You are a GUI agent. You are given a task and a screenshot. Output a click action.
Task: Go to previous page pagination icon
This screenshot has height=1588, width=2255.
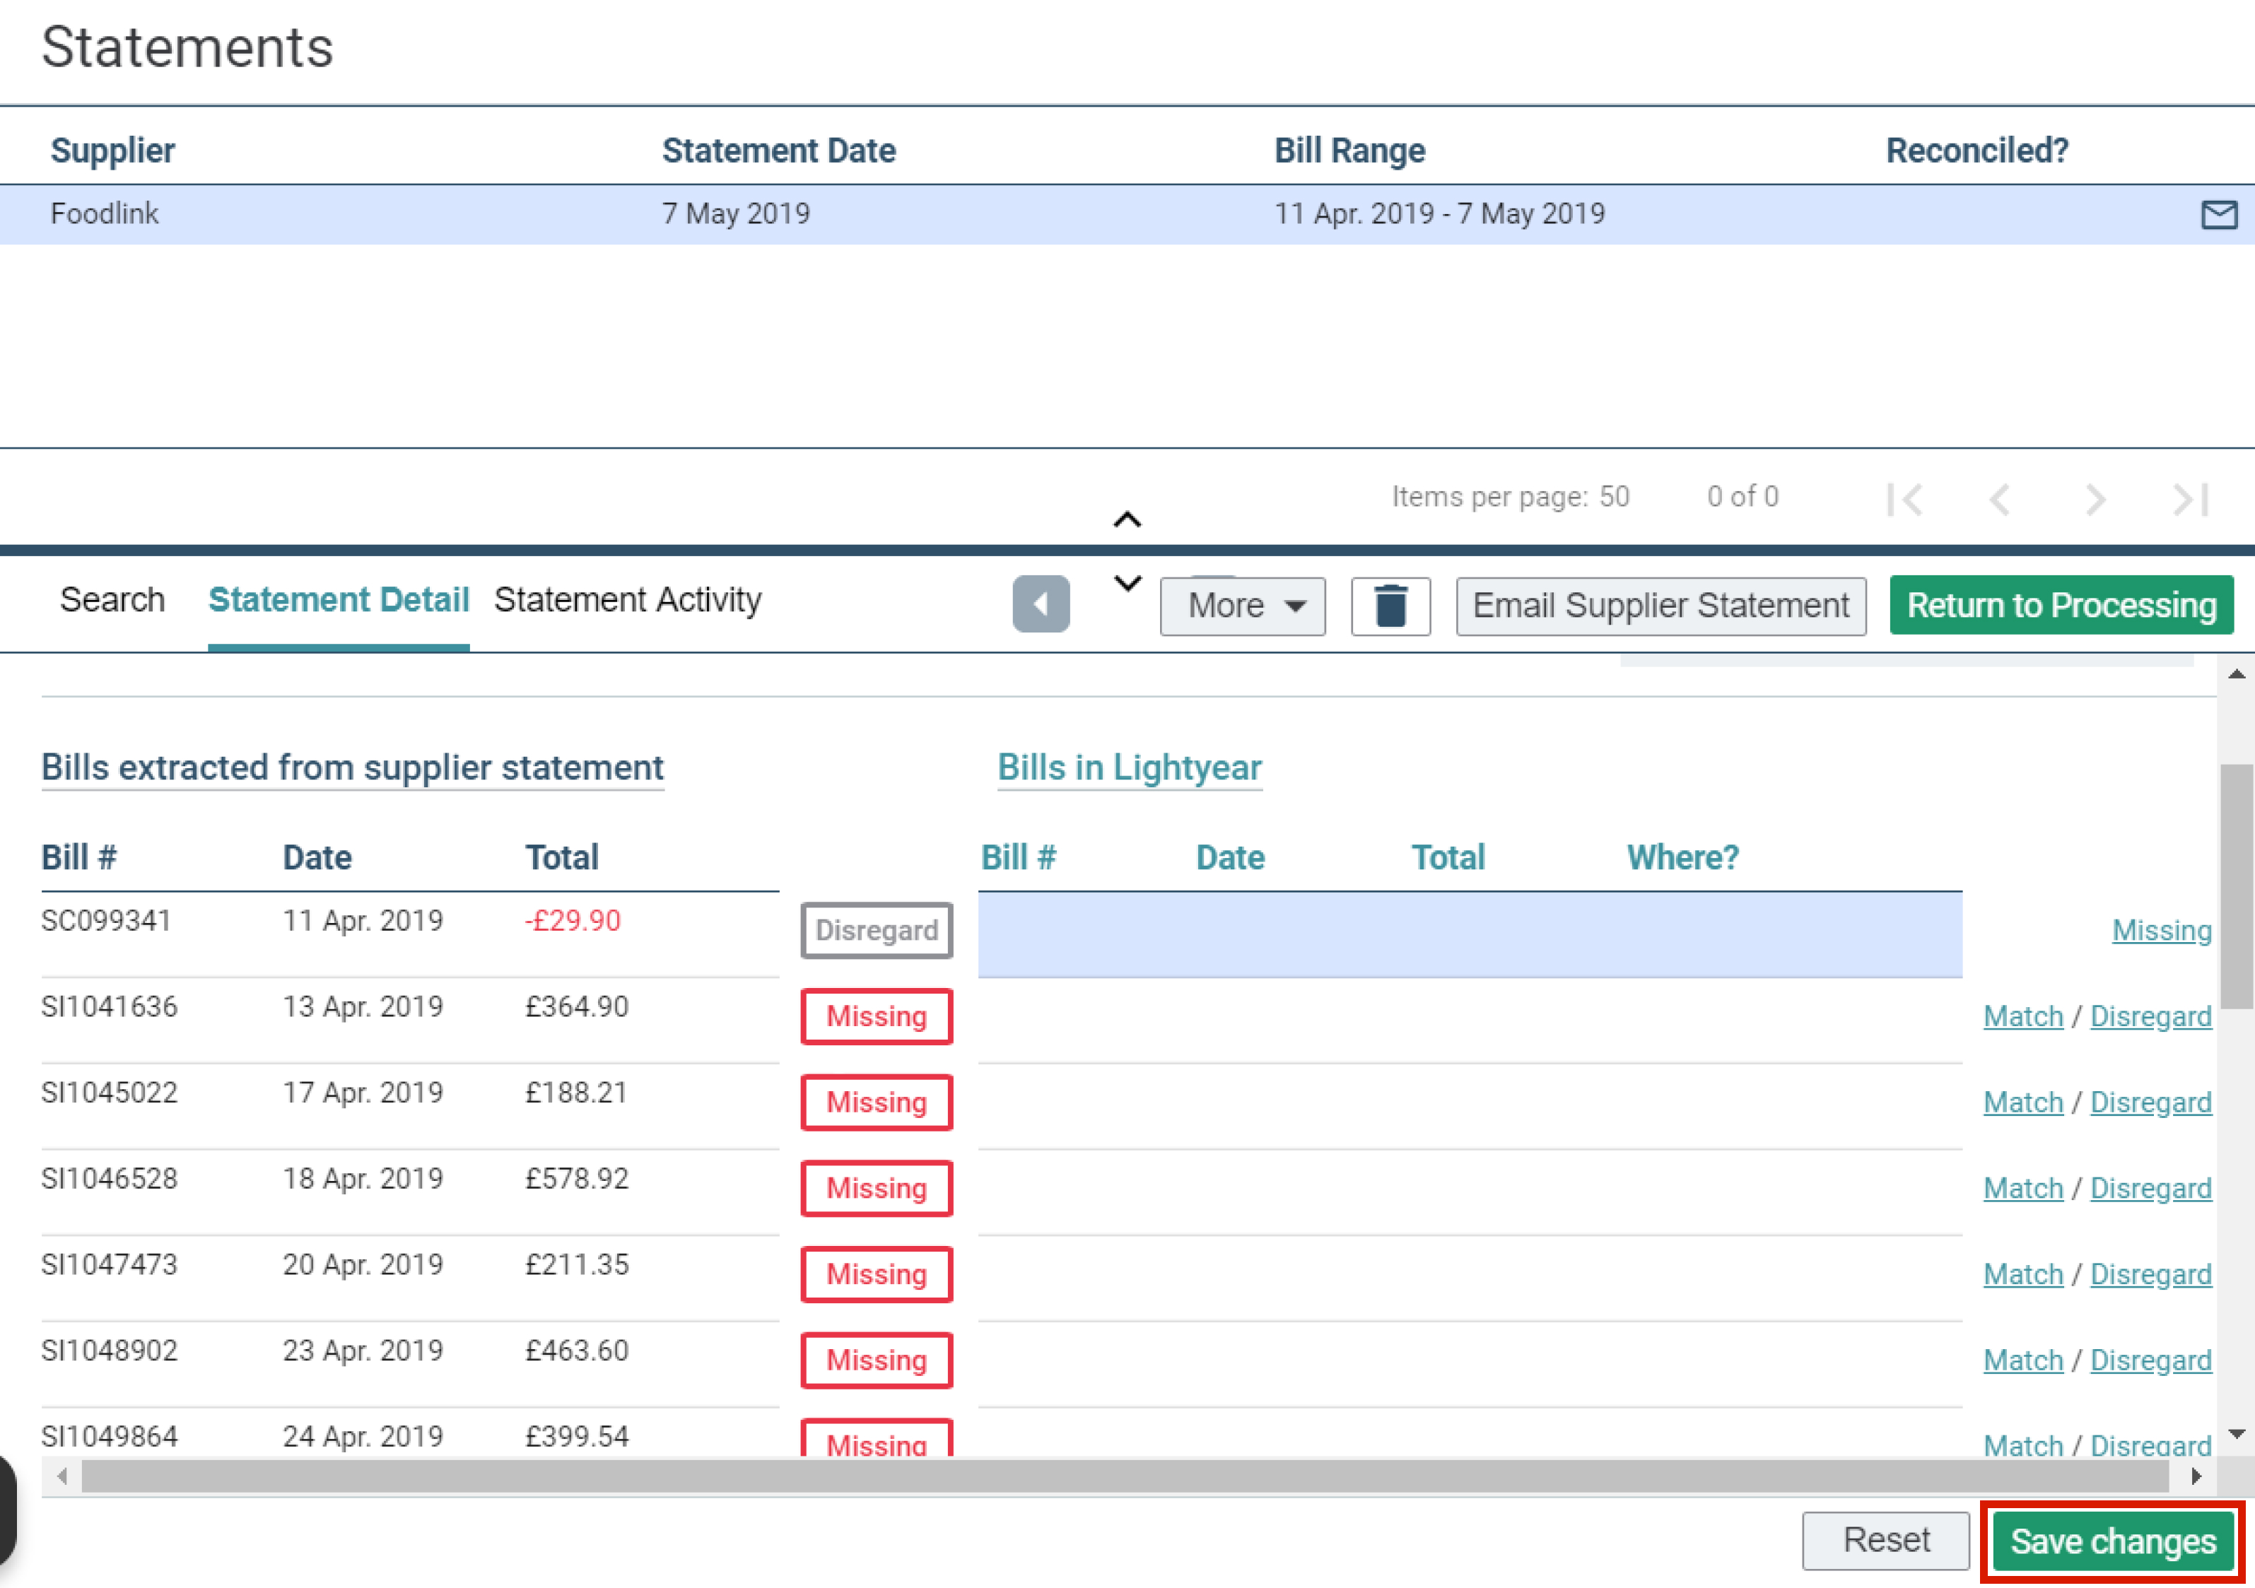(x=1998, y=499)
